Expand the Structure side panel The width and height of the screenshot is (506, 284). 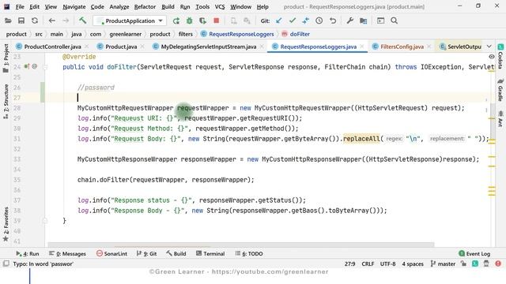click(6, 101)
